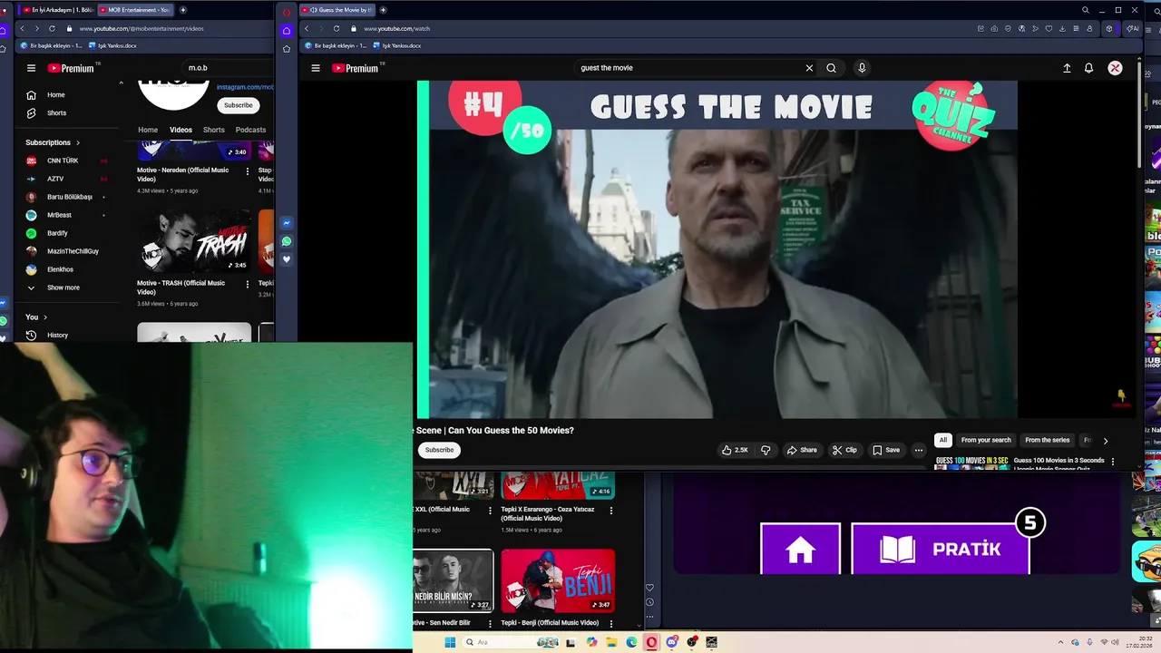Open File Explorer from the taskbar
Image resolution: width=1161 pixels, height=653 pixels.
click(611, 642)
